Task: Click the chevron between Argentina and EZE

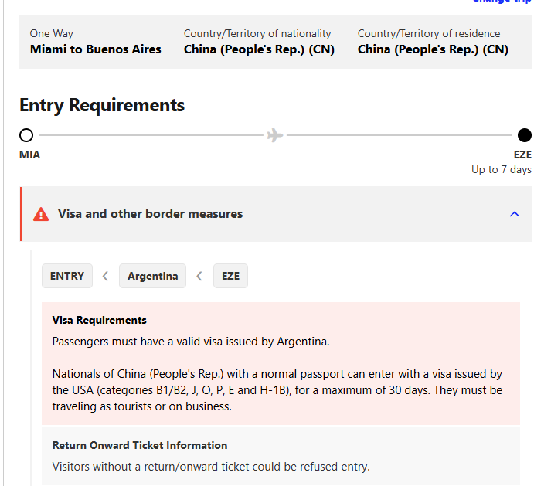Action: click(199, 276)
